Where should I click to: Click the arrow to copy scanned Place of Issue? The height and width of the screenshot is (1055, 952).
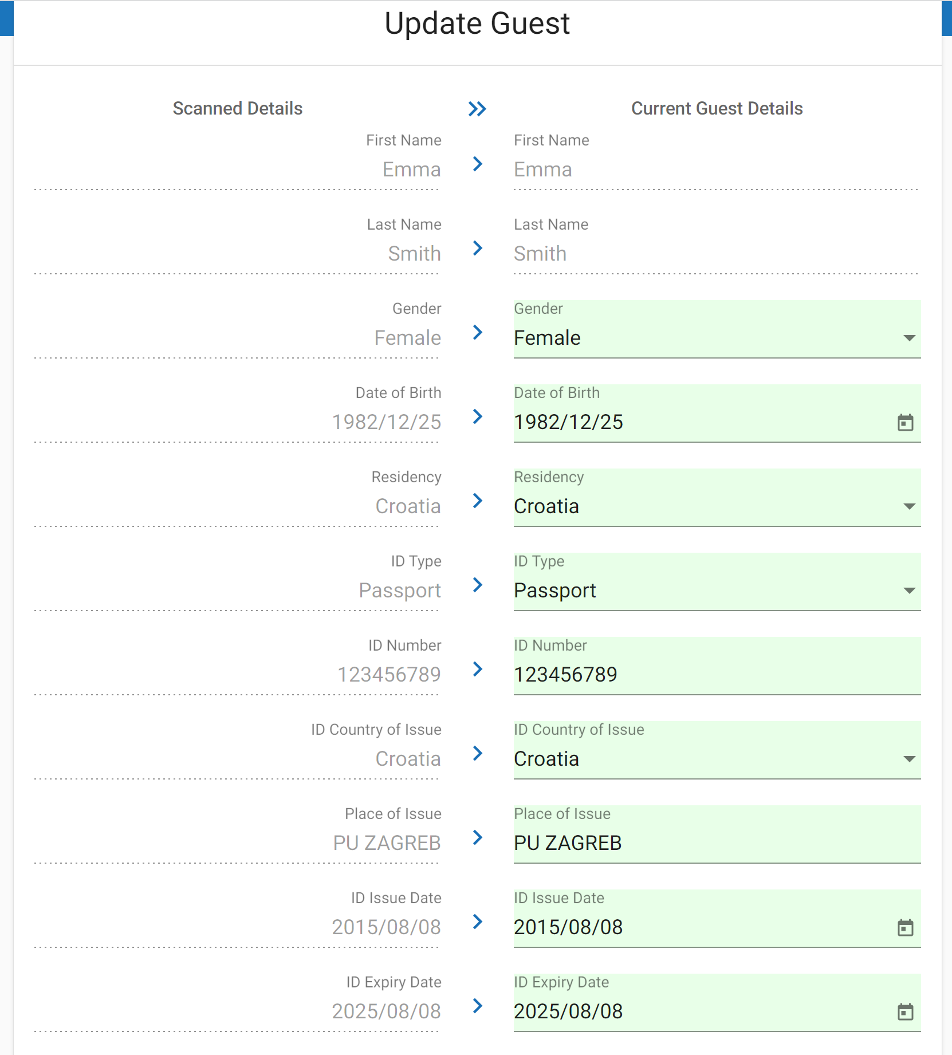pyautogui.click(x=477, y=839)
